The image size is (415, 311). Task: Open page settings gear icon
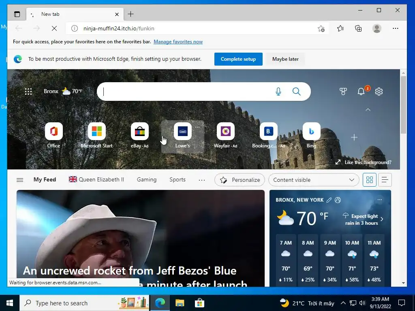point(379,92)
